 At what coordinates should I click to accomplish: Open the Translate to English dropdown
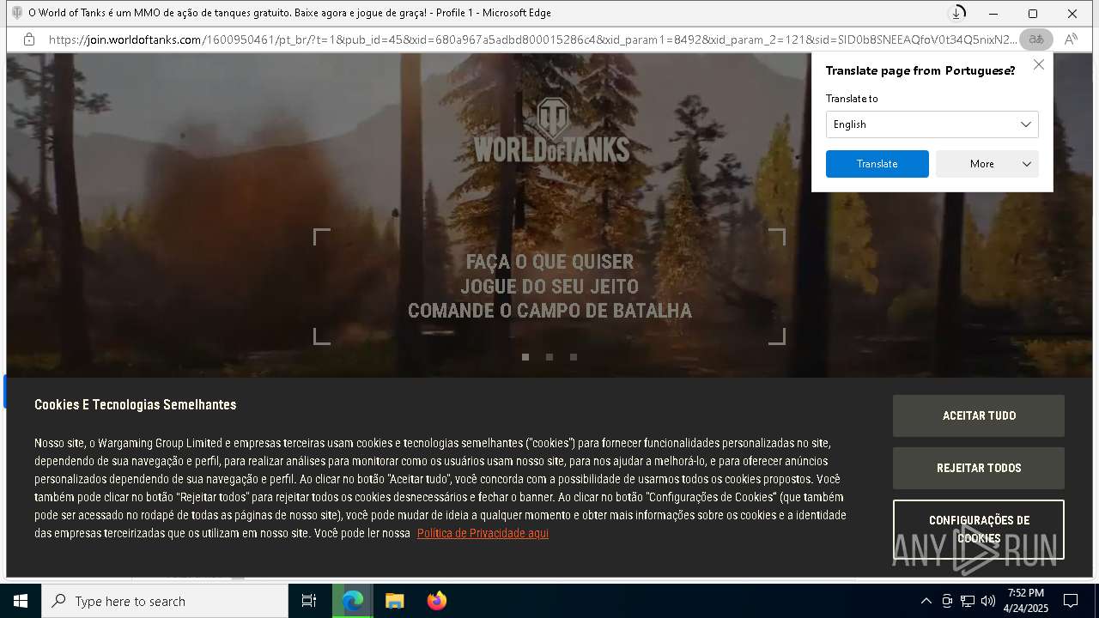932,124
